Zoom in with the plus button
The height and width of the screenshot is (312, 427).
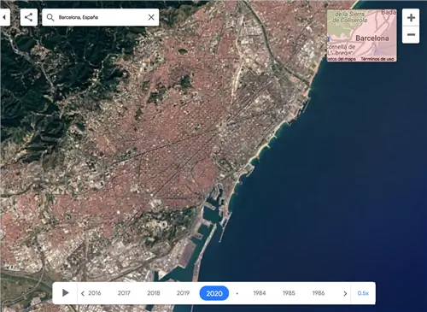click(x=411, y=18)
